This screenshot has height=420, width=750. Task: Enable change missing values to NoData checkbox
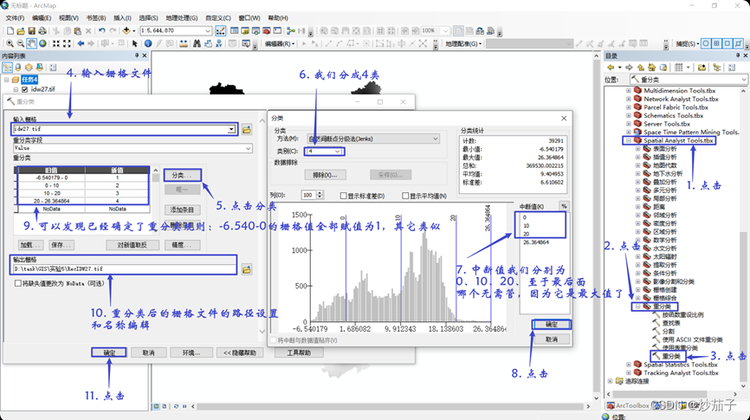tap(18, 283)
